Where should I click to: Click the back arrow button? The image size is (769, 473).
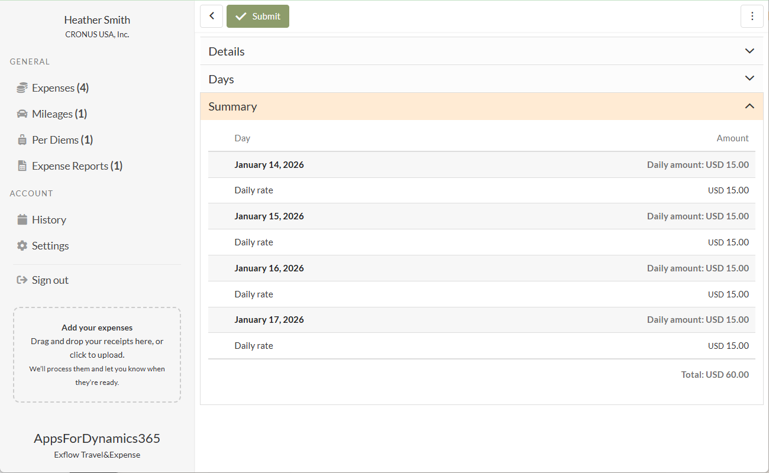coord(211,17)
